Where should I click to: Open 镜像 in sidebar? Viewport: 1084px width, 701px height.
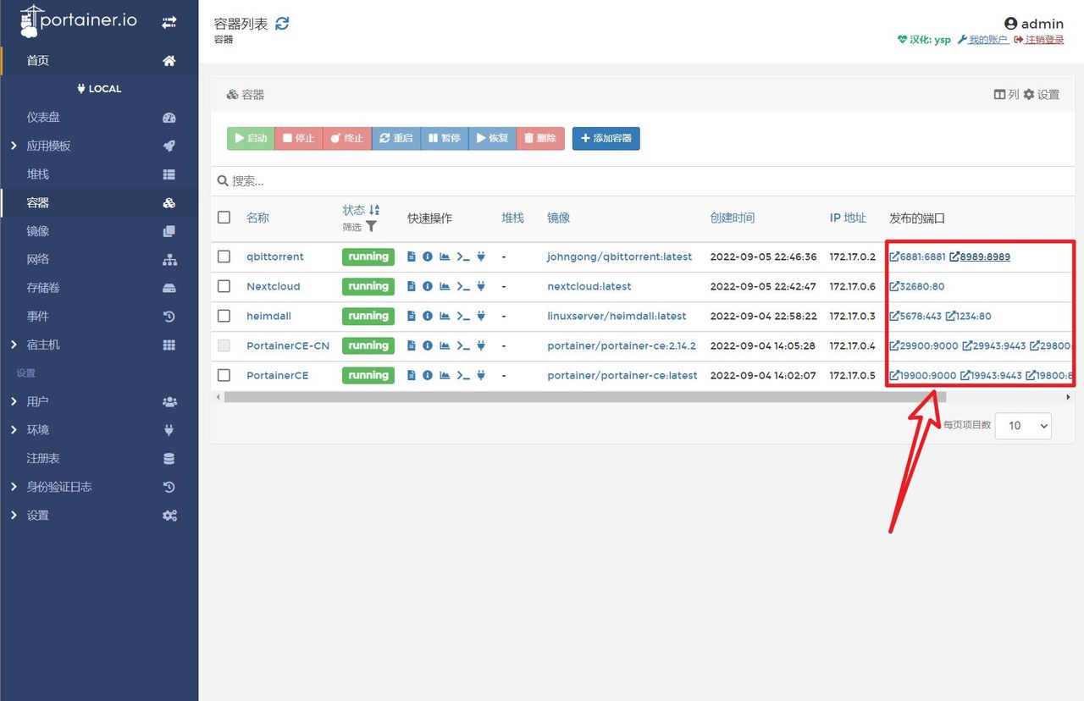[x=99, y=230]
